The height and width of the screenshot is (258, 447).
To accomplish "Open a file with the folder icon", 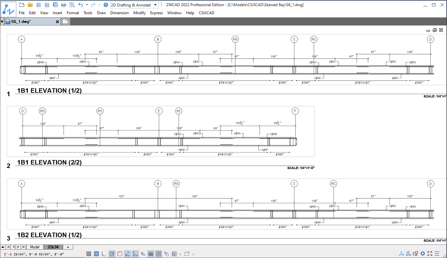I will [x=30, y=5].
